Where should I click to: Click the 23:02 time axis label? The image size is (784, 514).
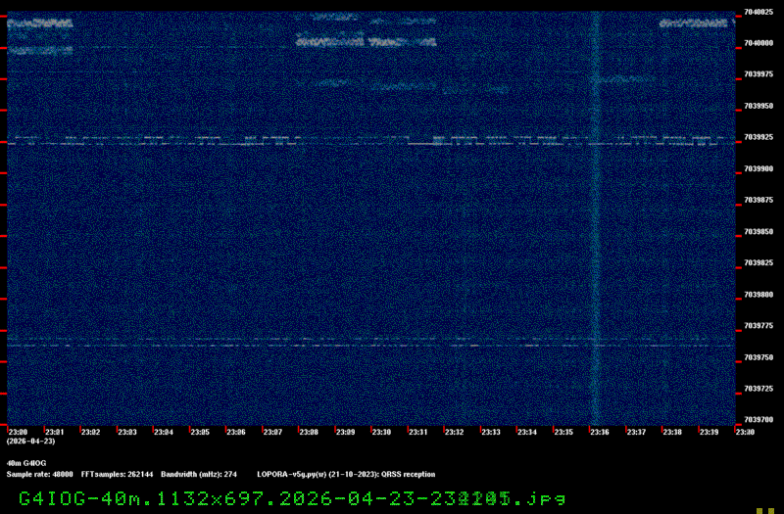coord(90,432)
